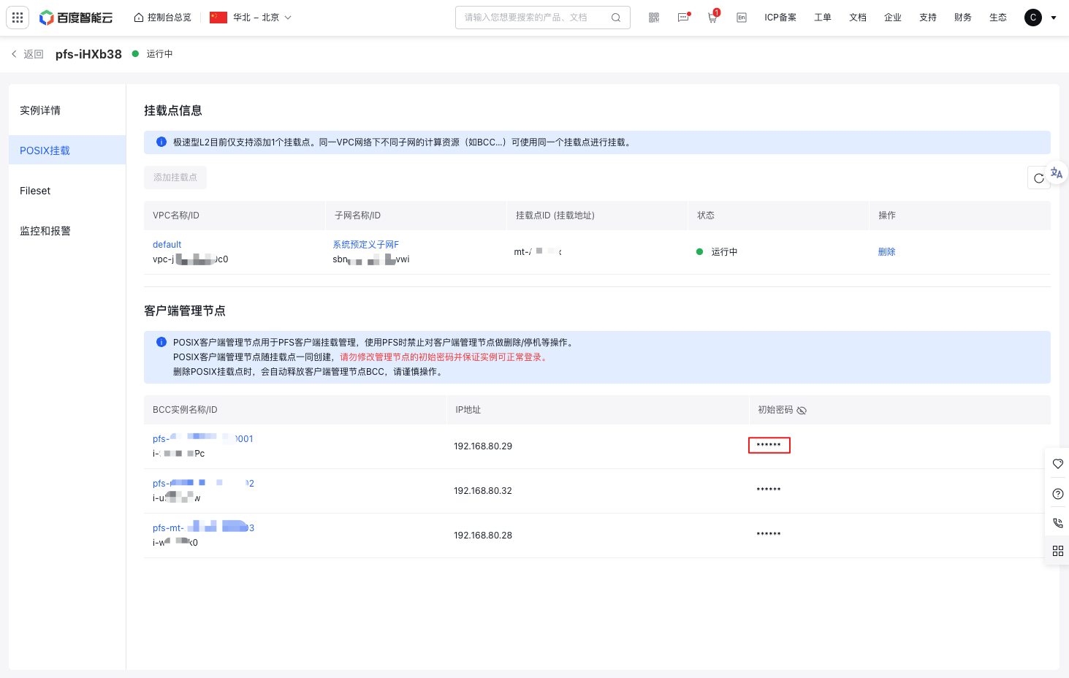Open ICP备案 menu item

pyautogui.click(x=780, y=18)
